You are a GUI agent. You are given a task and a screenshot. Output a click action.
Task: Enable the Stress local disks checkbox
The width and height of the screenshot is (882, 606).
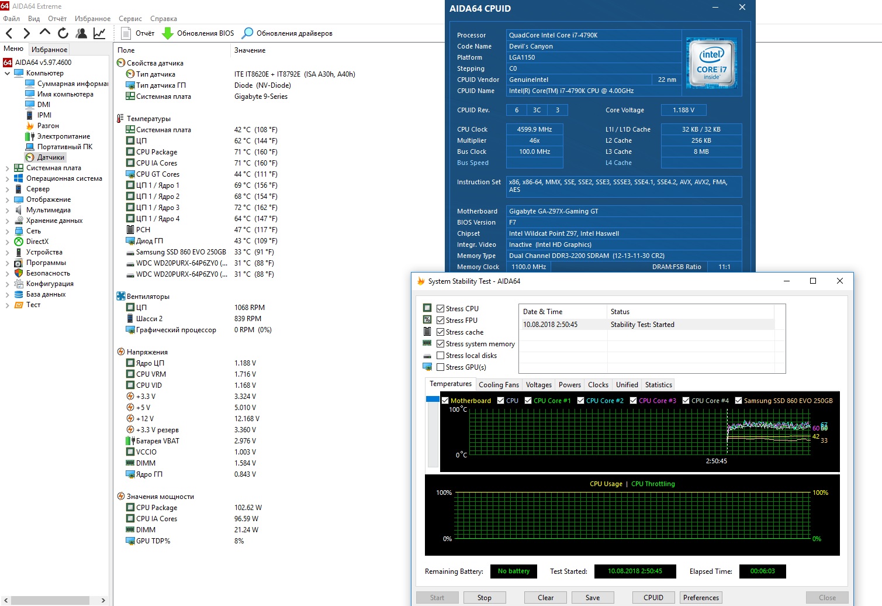[441, 356]
